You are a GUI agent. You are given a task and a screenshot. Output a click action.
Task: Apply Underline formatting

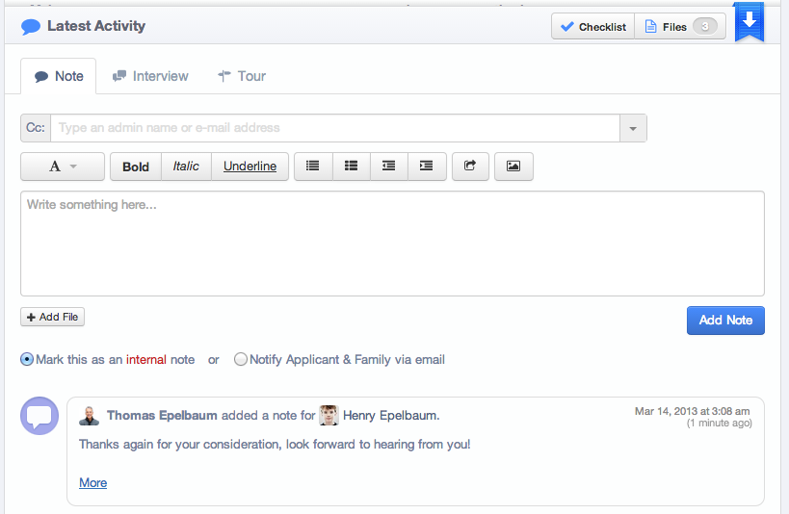250,166
